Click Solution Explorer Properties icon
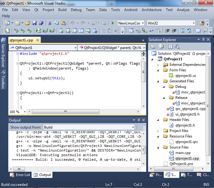This screenshot has height=188, width=214. [x=153, y=47]
